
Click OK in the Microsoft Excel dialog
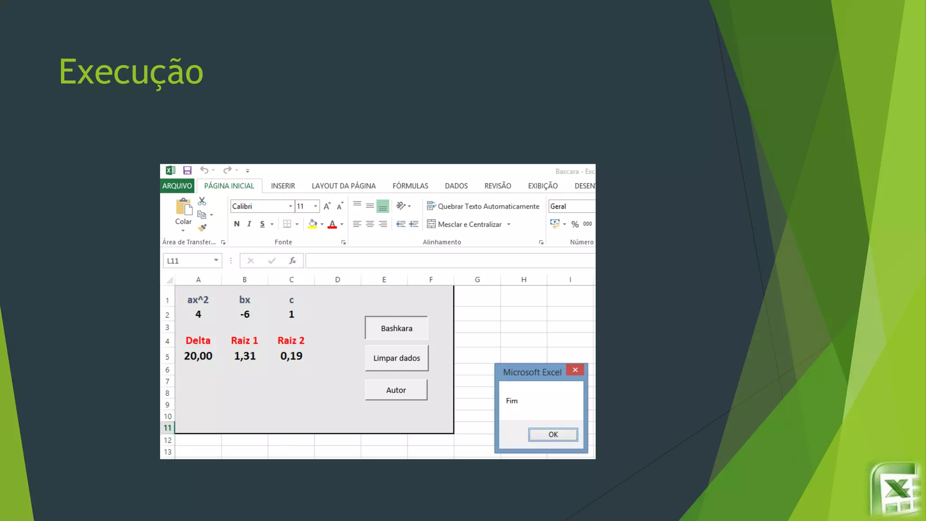pos(553,435)
